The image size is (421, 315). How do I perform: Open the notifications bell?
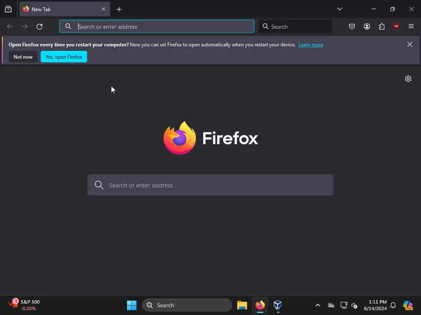tap(393, 305)
